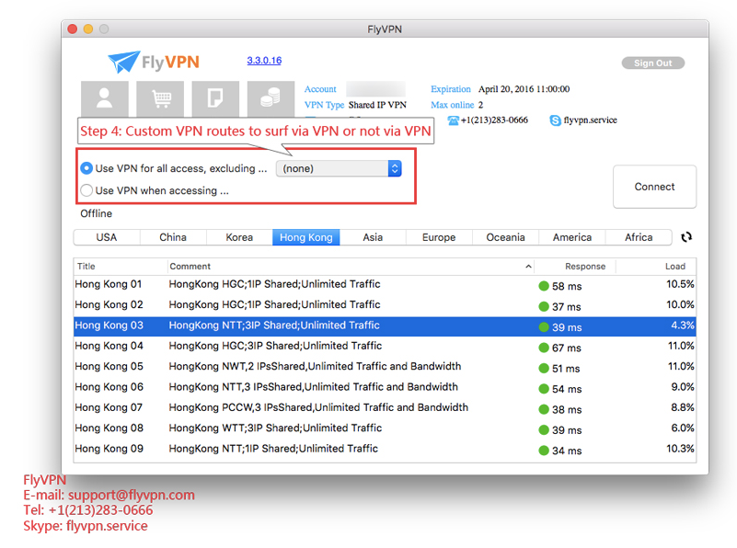Open the shopping cart purchase icon

(x=160, y=98)
